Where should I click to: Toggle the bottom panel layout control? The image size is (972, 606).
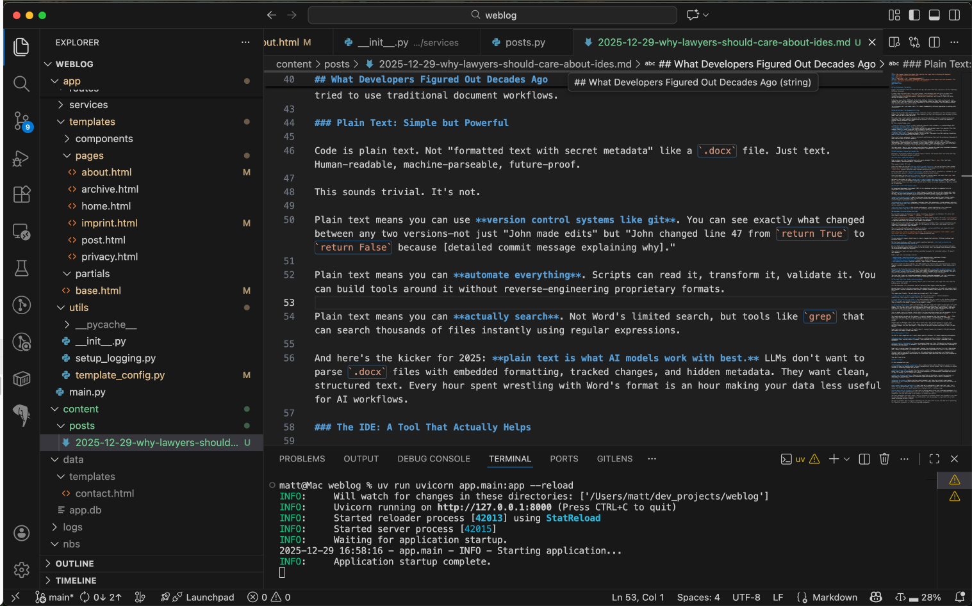[934, 14]
